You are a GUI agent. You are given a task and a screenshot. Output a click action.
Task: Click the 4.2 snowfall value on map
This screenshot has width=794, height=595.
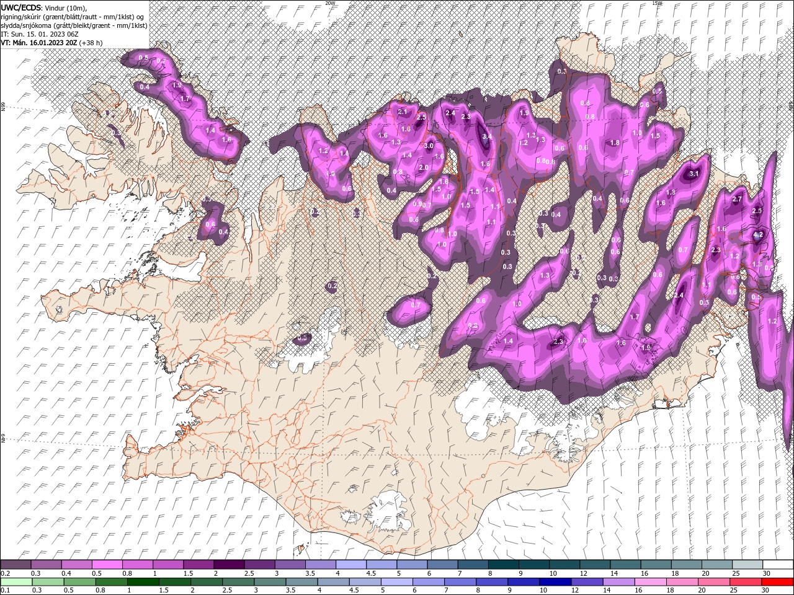coord(758,236)
